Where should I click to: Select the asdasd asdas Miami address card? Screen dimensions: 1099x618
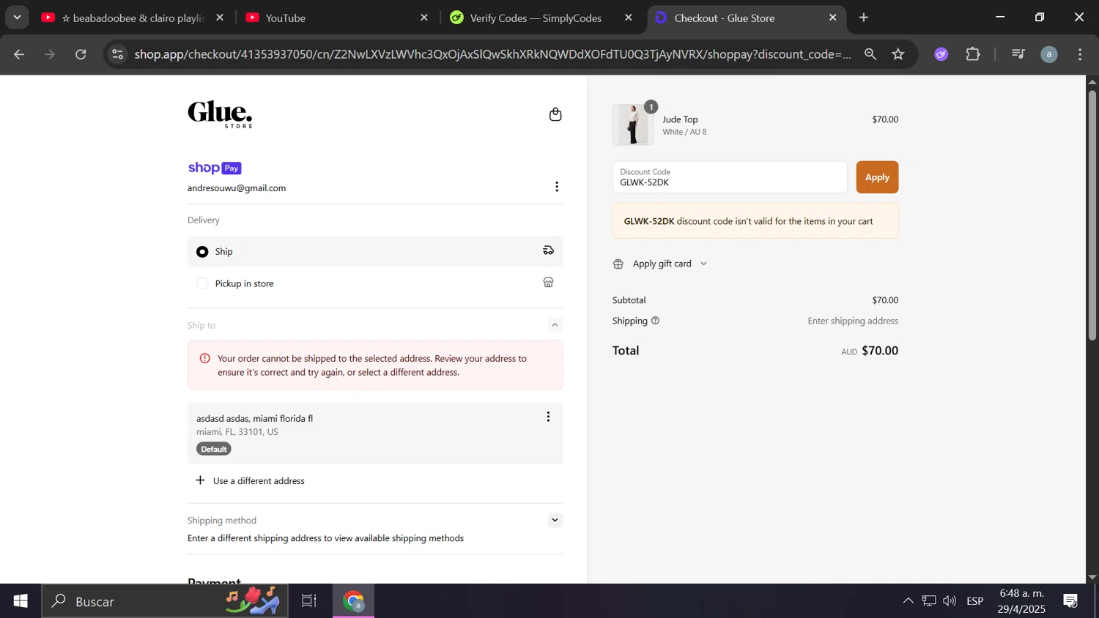tap(375, 433)
